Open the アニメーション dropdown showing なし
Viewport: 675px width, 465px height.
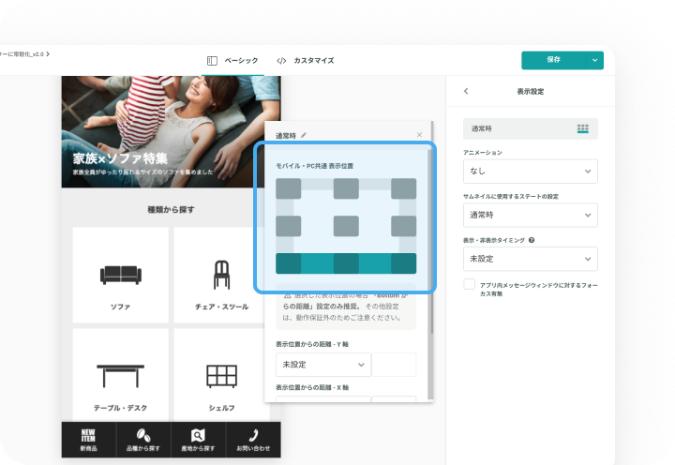tap(531, 172)
